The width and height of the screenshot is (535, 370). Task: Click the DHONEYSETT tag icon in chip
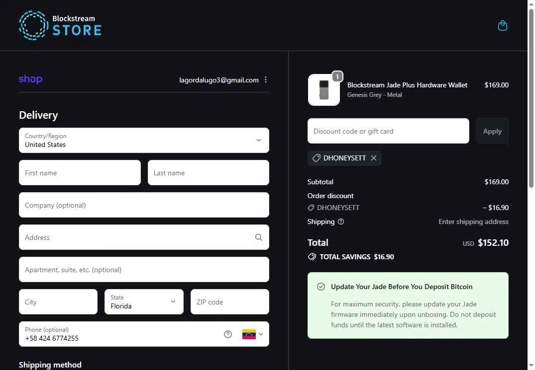click(317, 158)
